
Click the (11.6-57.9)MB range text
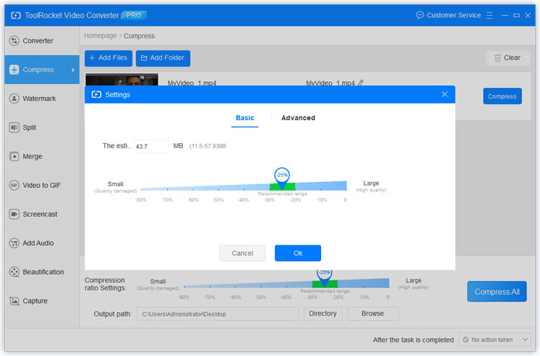pos(207,146)
